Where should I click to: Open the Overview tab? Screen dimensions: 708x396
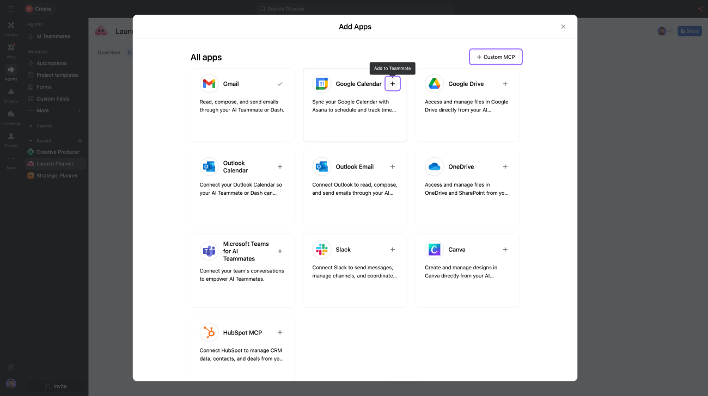point(108,53)
